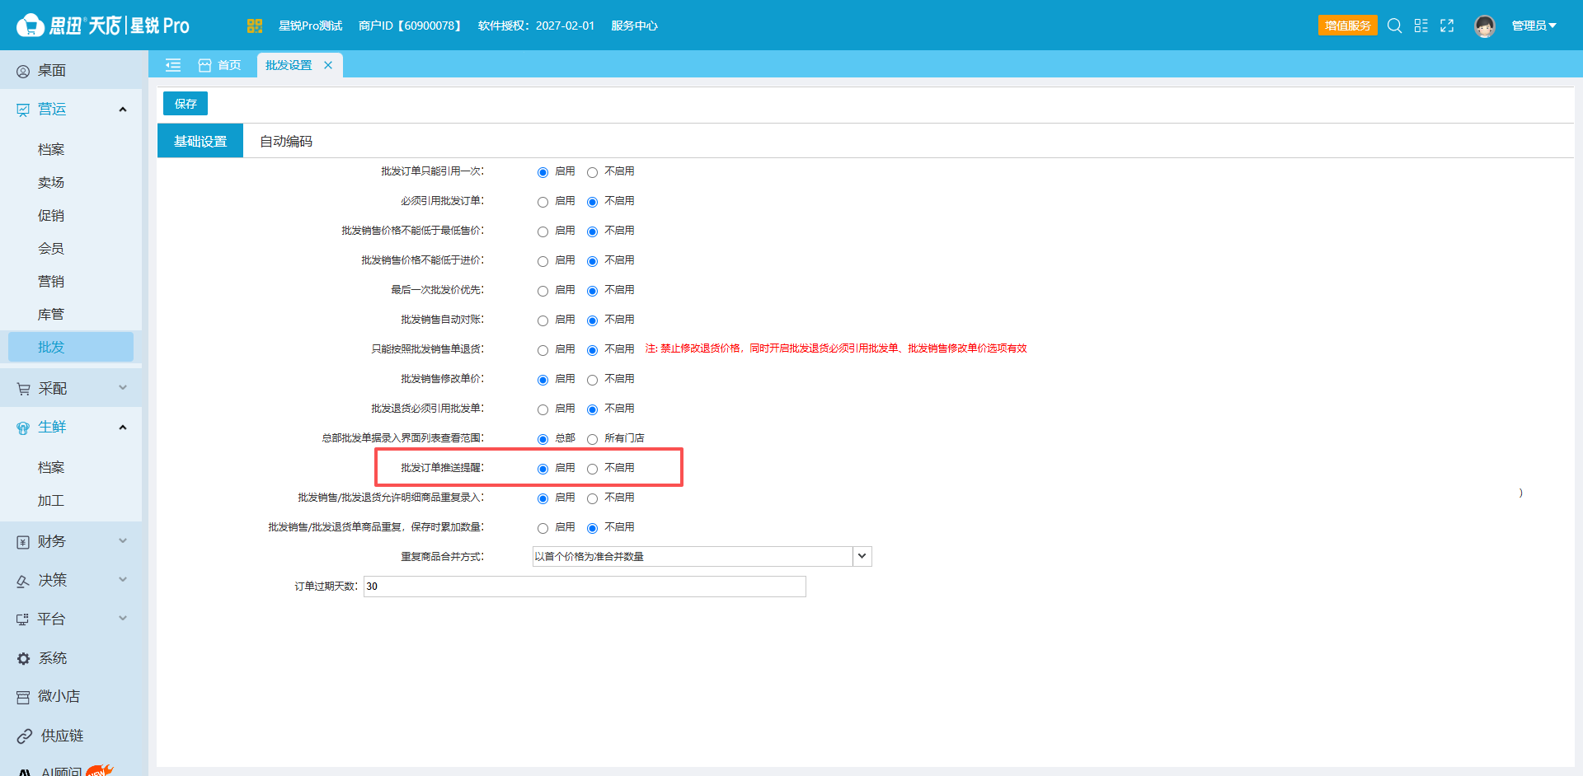Open the search magnifier icon in header
This screenshot has width=1583, height=776.
(x=1394, y=26)
